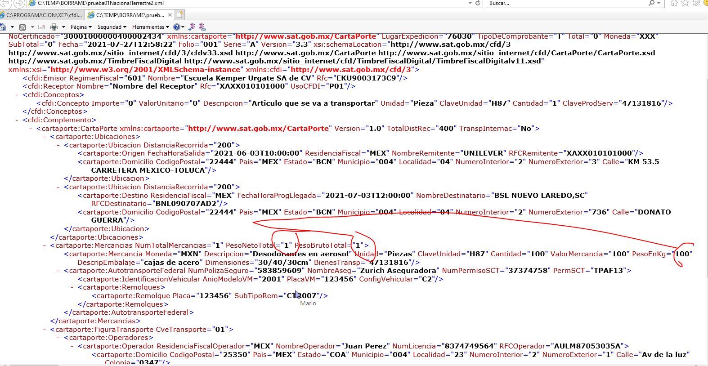Switch to the C:\PROGRAMACION\XE7 tab
Image resolution: width=708 pixels, height=366 pixels.
pos(41,15)
